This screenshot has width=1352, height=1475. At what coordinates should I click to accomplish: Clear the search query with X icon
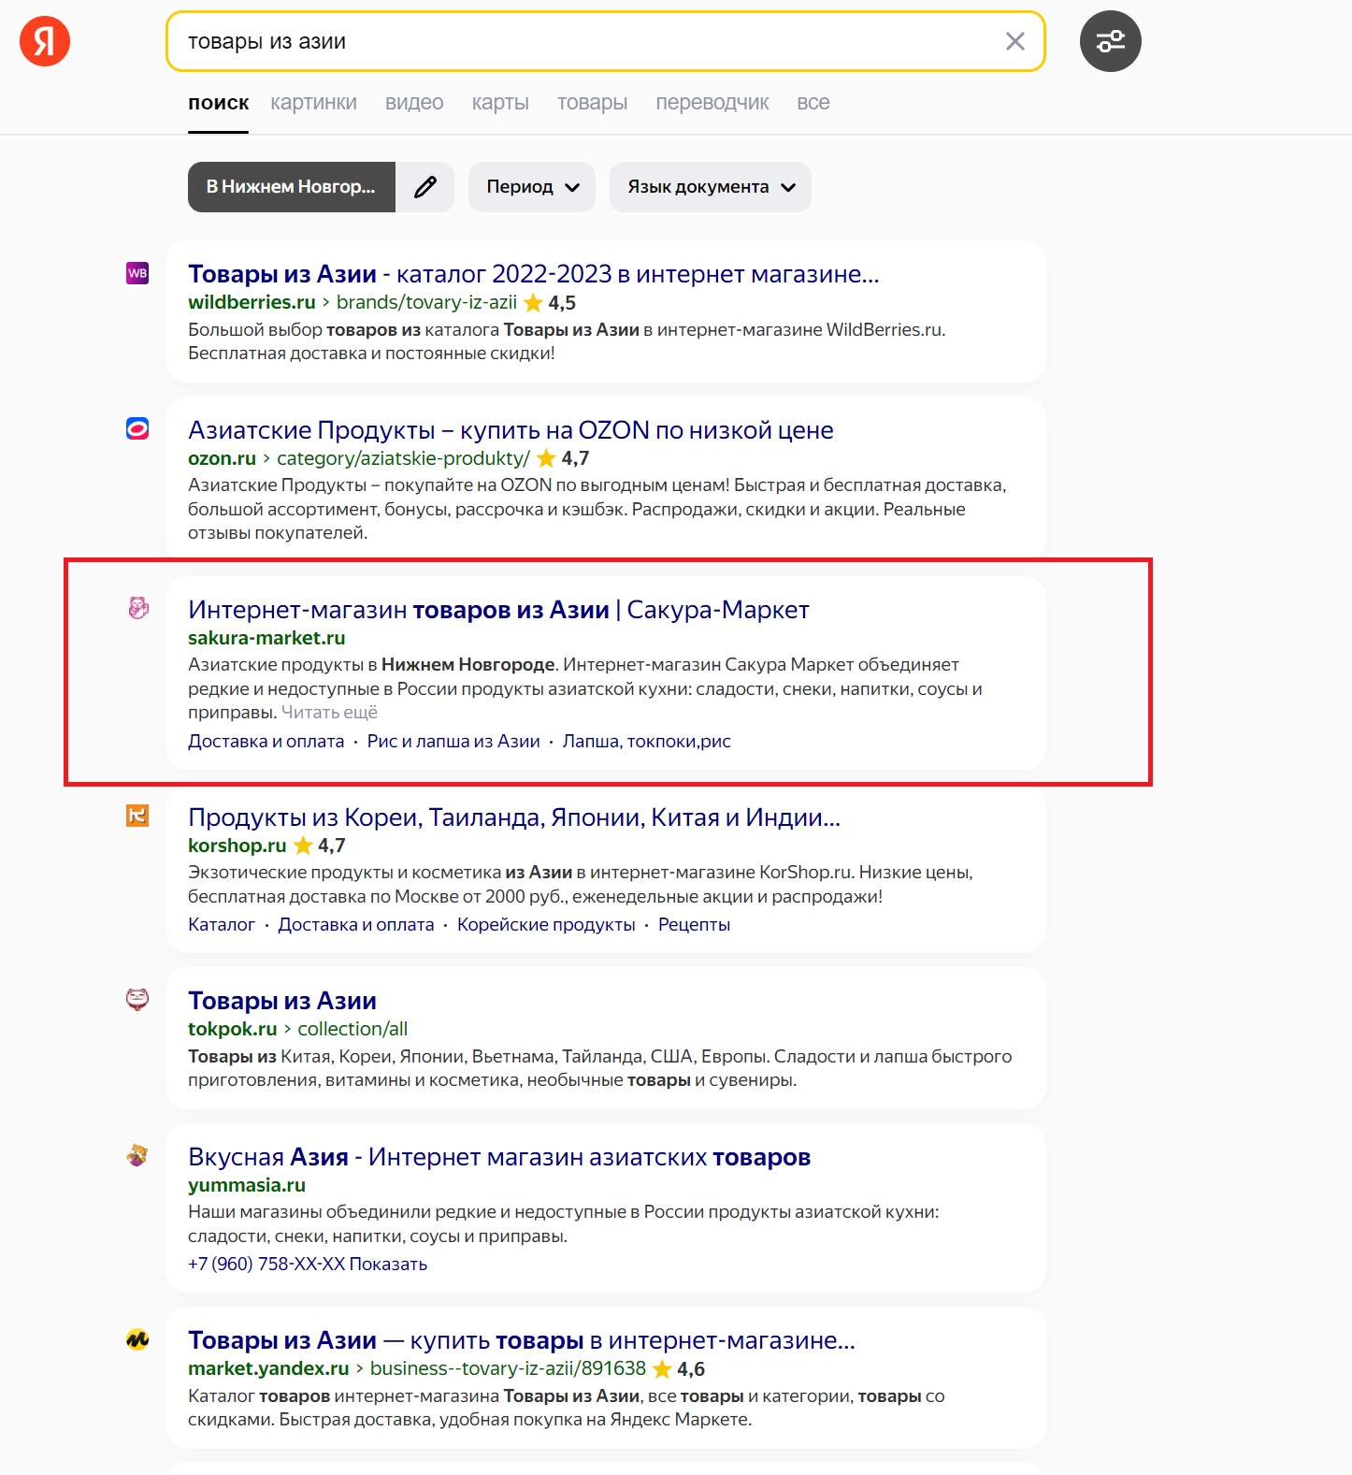[x=1014, y=41]
